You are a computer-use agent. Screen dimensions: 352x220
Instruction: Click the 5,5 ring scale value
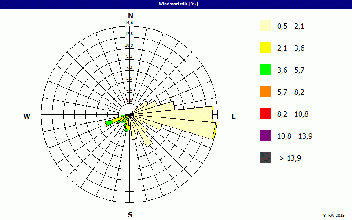tap(129, 78)
